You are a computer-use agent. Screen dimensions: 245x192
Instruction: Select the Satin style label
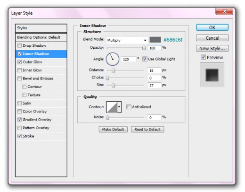pyautogui.click(x=27, y=103)
